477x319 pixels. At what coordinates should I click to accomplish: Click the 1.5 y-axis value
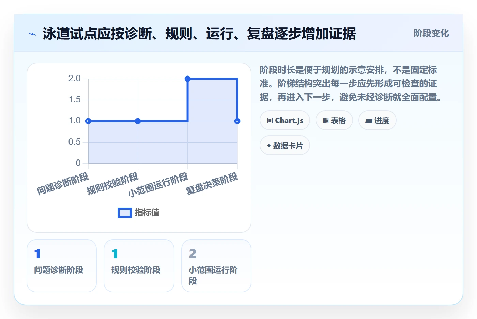pos(74,100)
